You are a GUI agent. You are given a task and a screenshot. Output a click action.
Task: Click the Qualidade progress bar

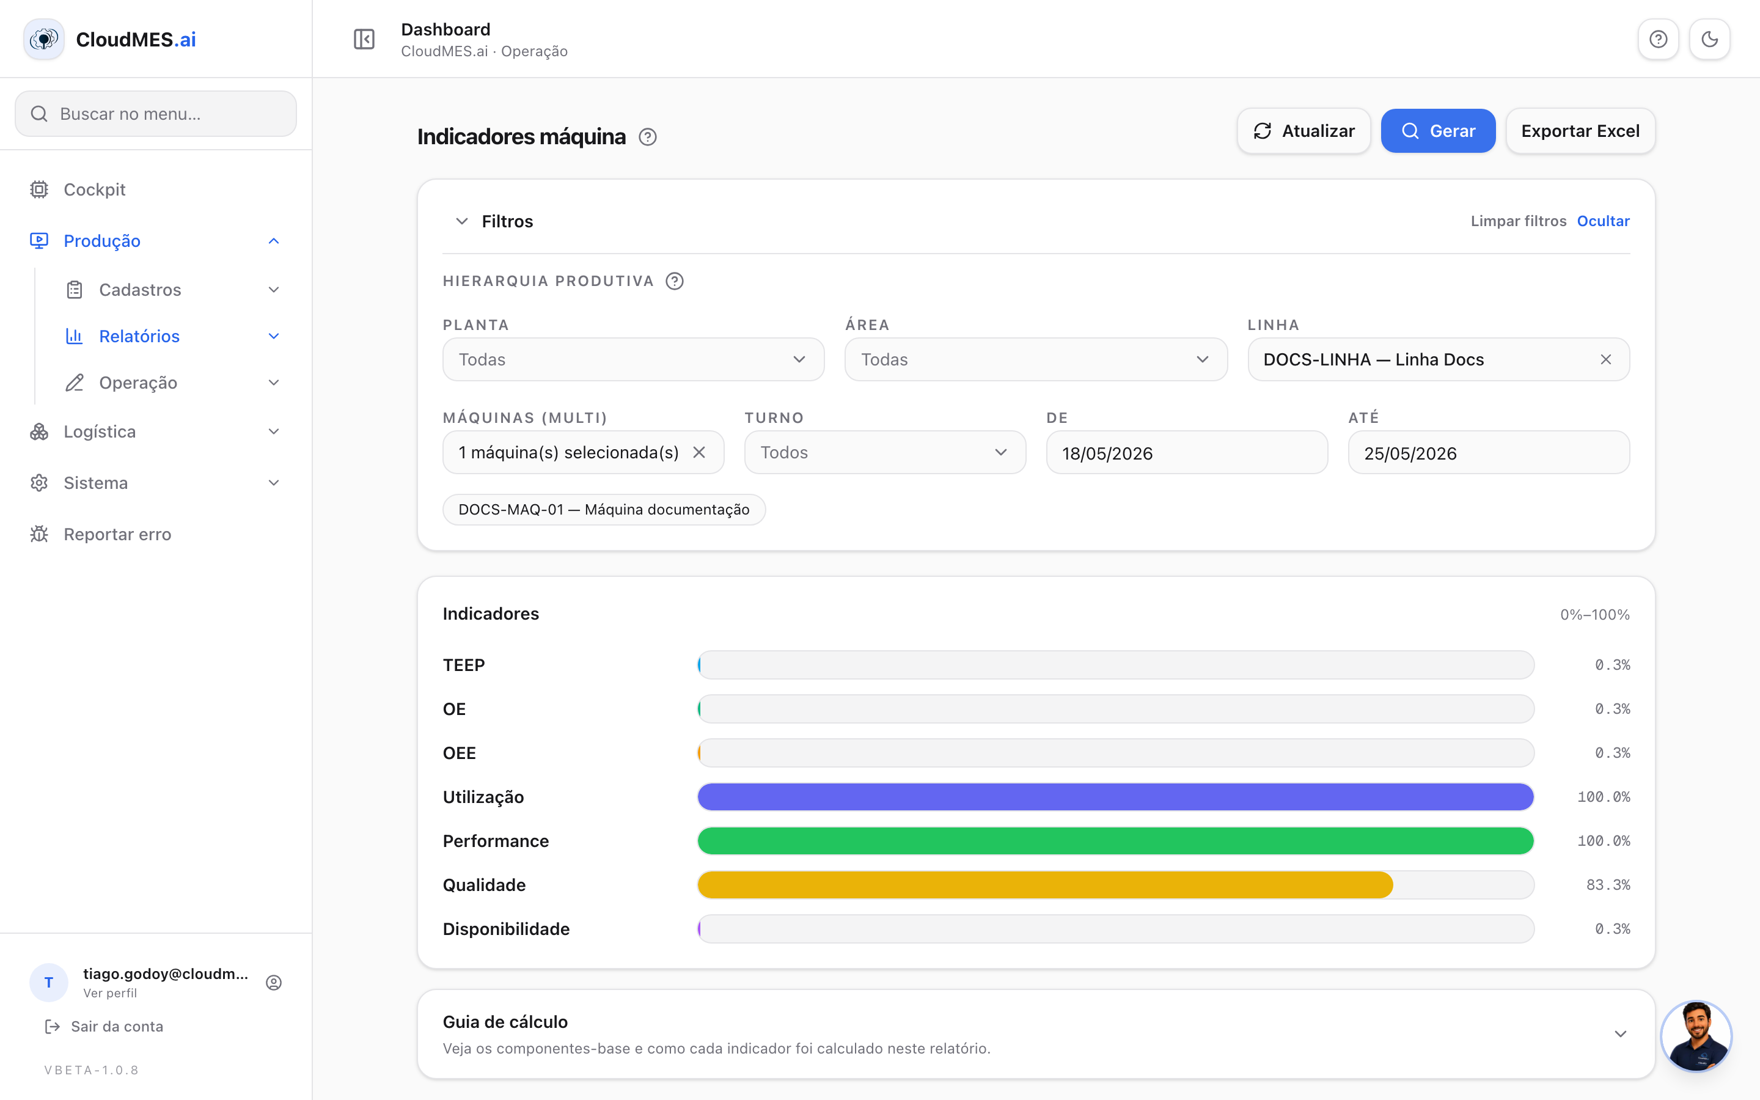pyautogui.click(x=1116, y=885)
